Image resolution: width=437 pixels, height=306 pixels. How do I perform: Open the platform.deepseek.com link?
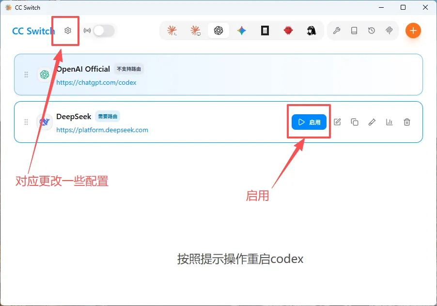pos(102,130)
